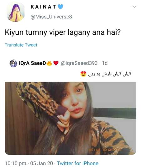Click the KAINAT display name
Image resolution: width=141 pixels, height=168 pixels.
pyautogui.click(x=43, y=7)
